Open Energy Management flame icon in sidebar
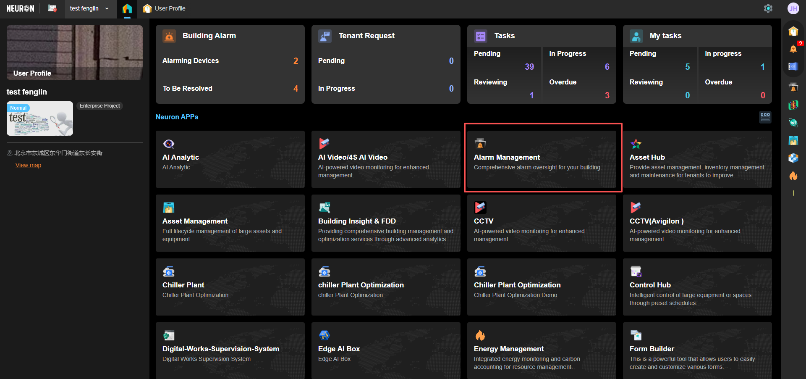This screenshot has width=806, height=379. click(x=793, y=176)
